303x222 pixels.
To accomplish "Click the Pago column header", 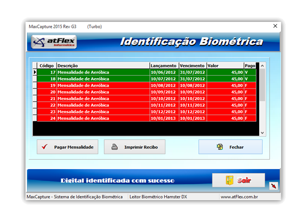I will click(250, 66).
